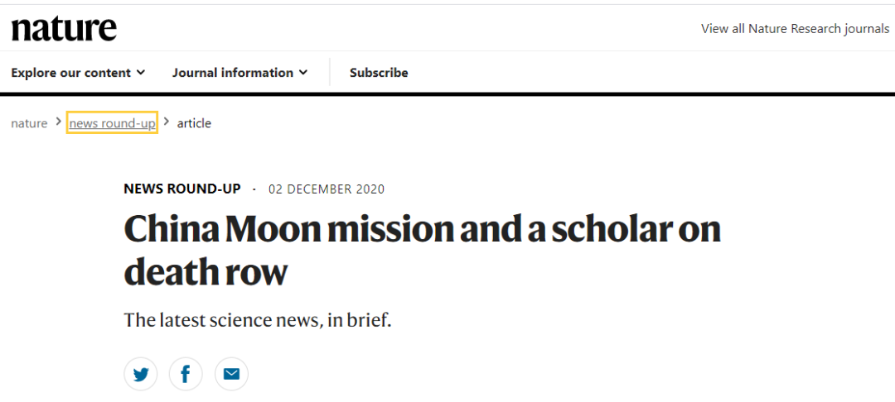Click the Nature logo
The width and height of the screenshot is (895, 402).
64,29
